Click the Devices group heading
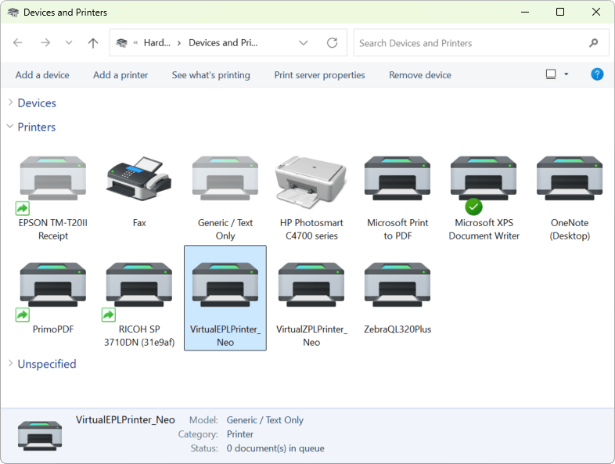This screenshot has height=464, width=615. pyautogui.click(x=37, y=103)
